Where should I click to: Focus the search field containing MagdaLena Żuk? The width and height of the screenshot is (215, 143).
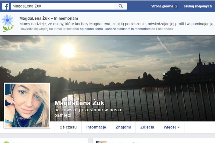[x=63, y=6]
